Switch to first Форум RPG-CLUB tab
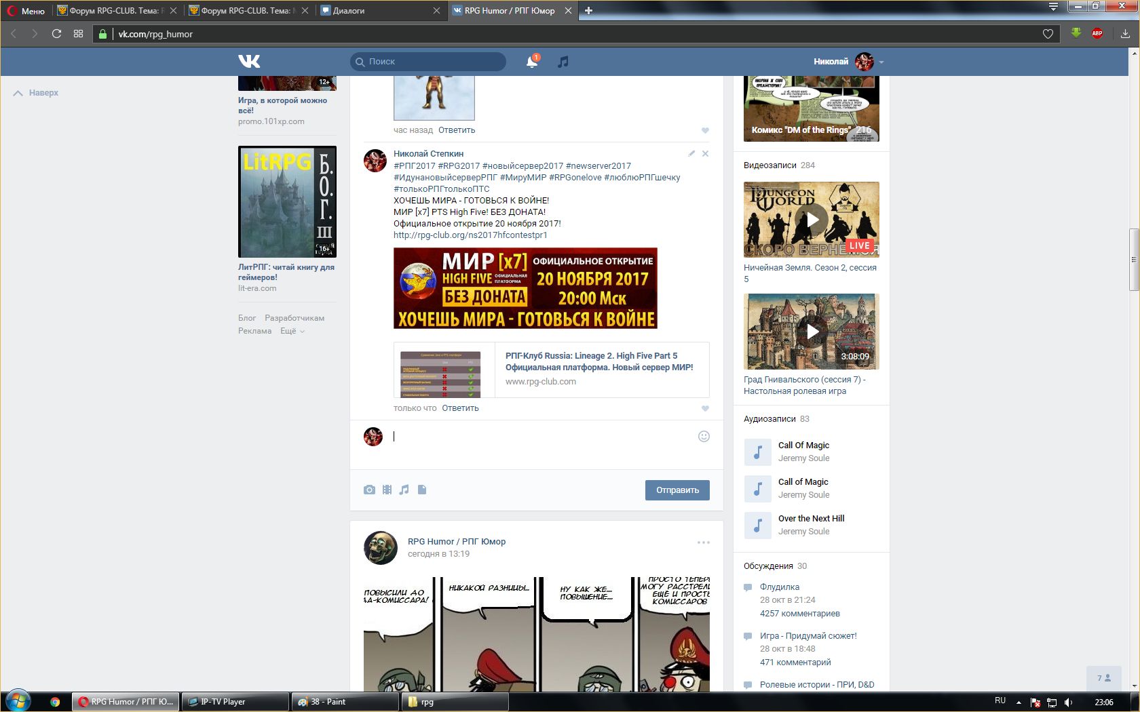The image size is (1140, 712). point(117,11)
